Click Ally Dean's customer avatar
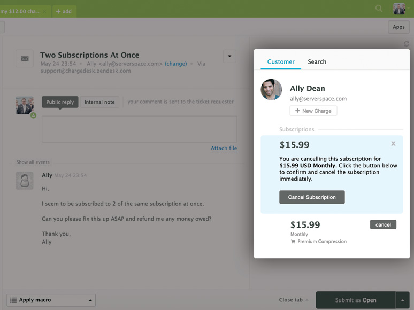The height and width of the screenshot is (310, 414). pos(271,90)
